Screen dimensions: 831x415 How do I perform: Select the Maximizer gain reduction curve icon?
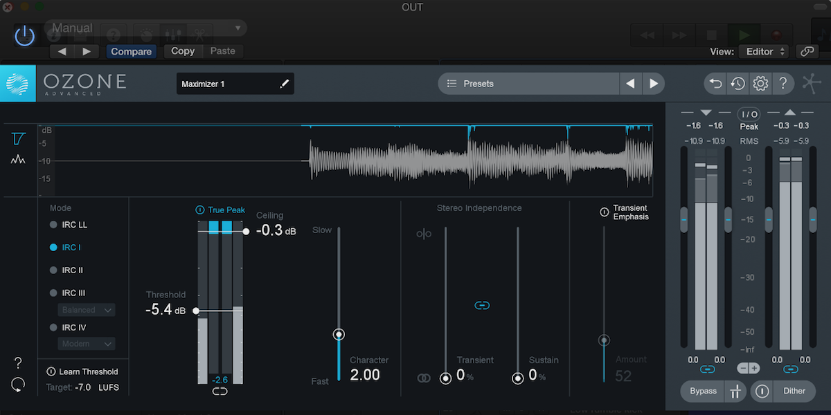[x=18, y=138]
